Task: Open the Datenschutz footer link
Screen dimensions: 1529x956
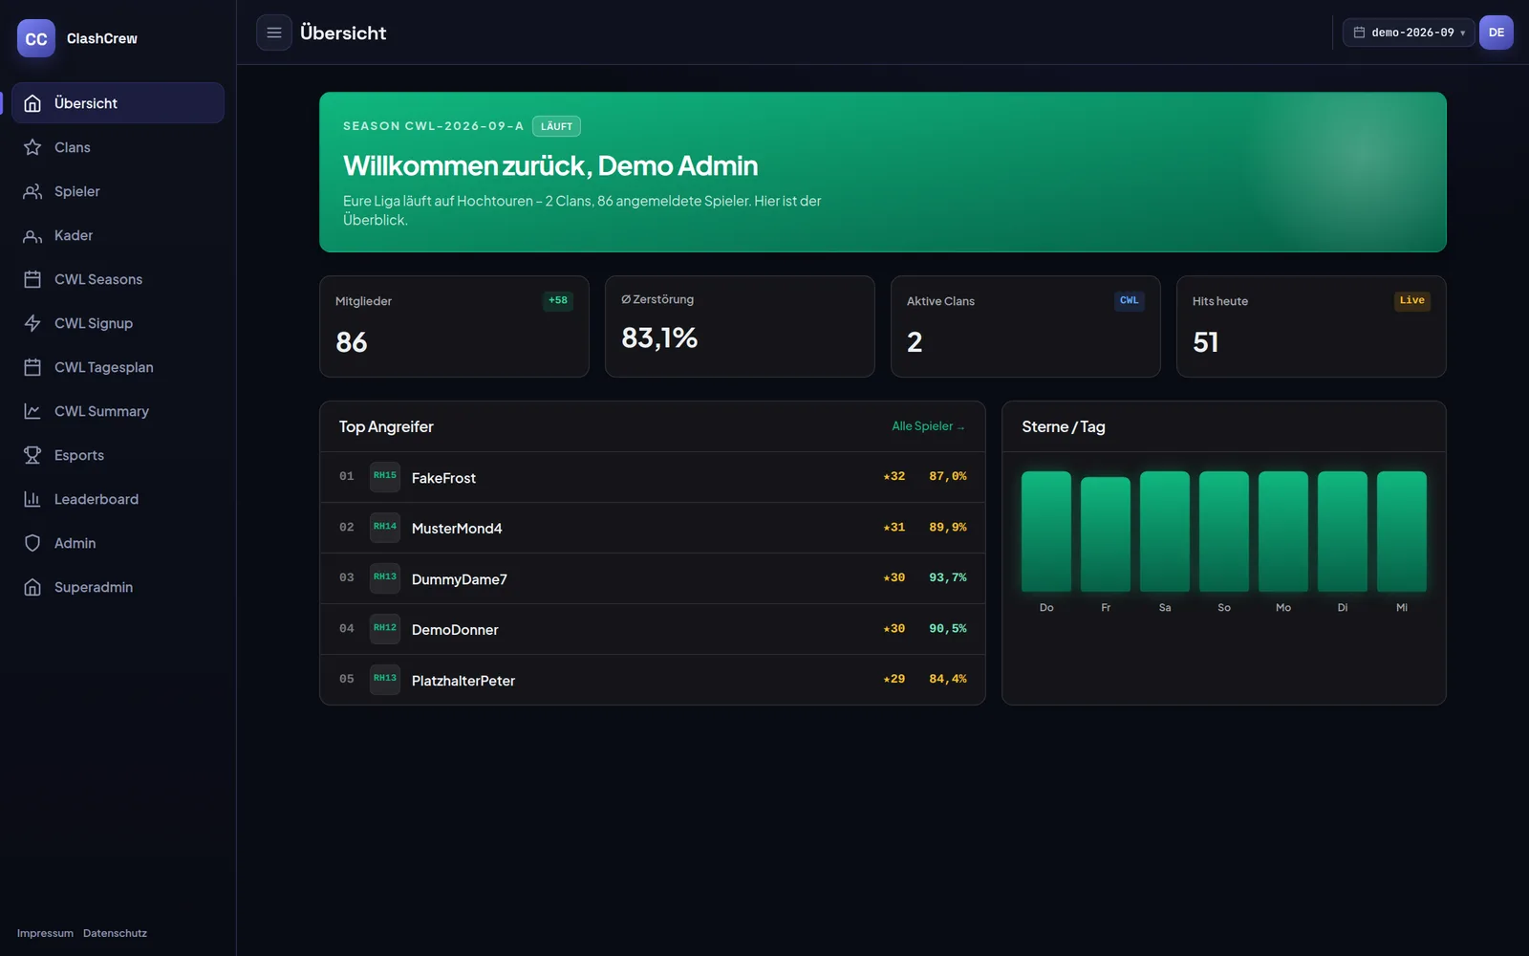Action: click(115, 933)
